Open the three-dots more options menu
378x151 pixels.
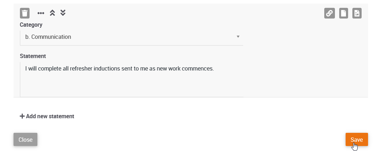41,13
